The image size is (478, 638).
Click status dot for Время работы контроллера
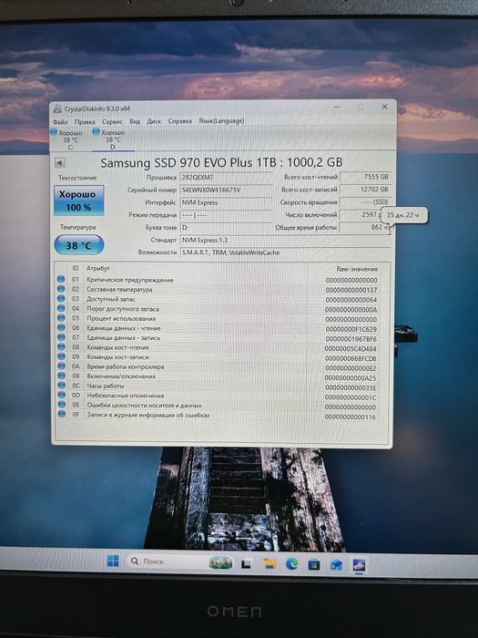tap(61, 366)
